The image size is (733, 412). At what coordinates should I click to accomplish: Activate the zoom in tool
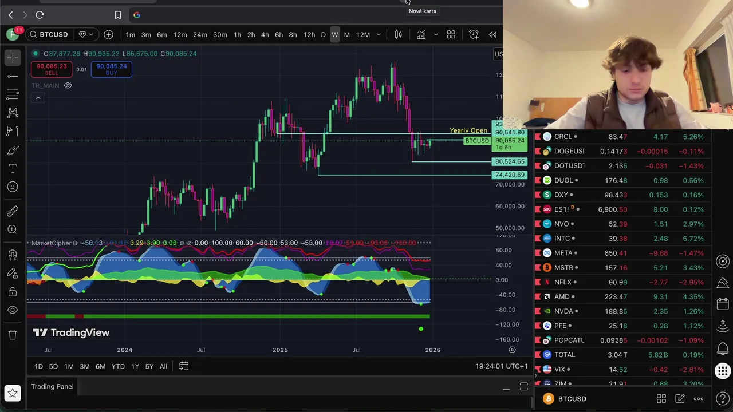[x=13, y=229]
